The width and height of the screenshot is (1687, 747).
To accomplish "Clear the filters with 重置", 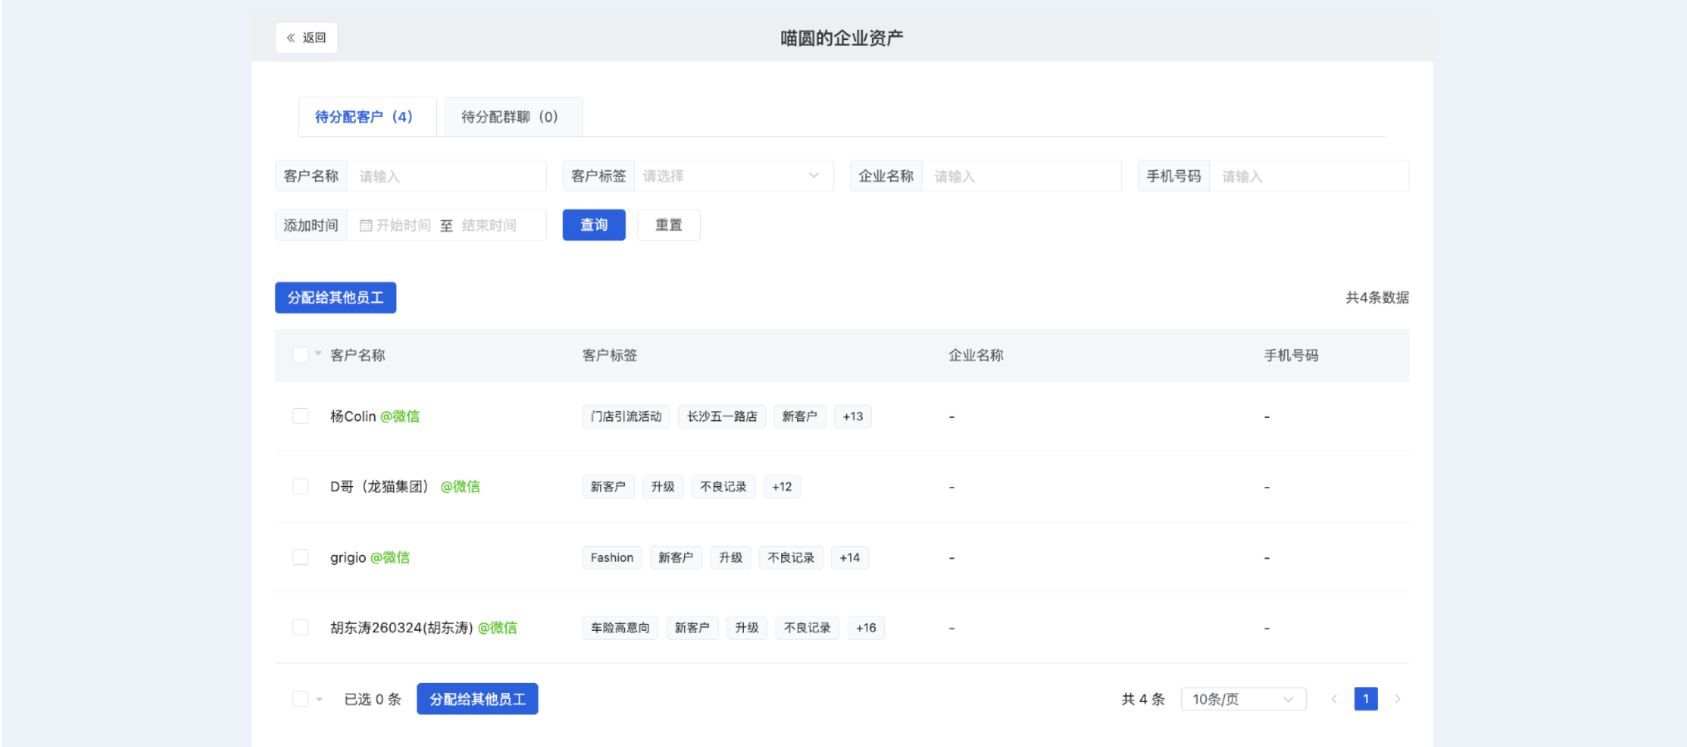I will tap(669, 225).
